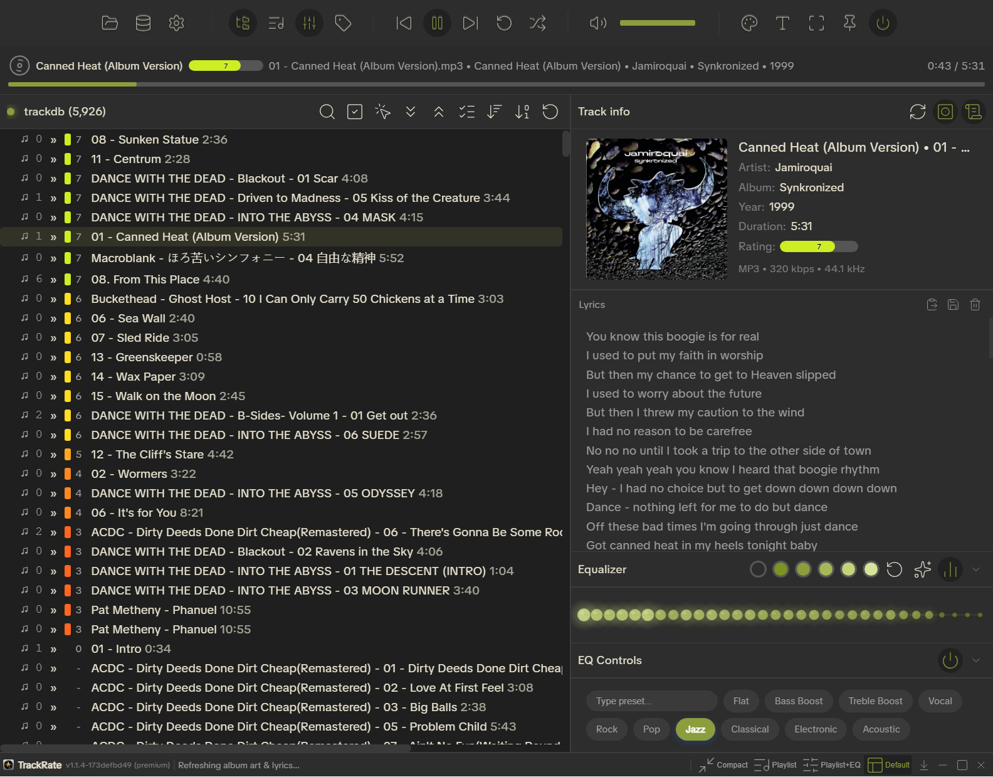Click the delete lyrics trash icon
The width and height of the screenshot is (993, 777).
point(975,305)
